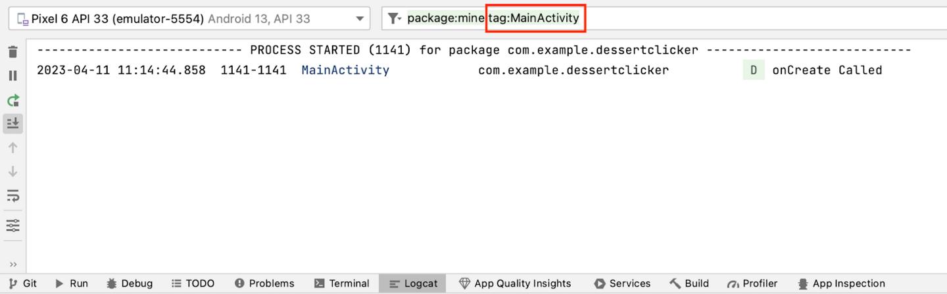The image size is (947, 294).
Task: Click the Services icon in bottom bar
Action: pos(600,283)
